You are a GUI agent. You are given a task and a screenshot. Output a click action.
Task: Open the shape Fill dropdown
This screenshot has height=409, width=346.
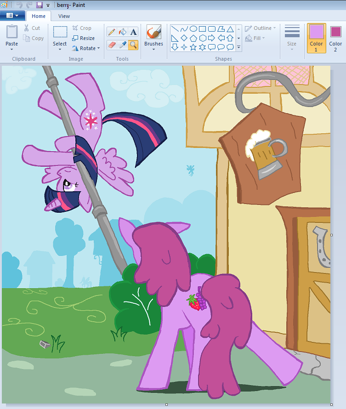coord(255,38)
